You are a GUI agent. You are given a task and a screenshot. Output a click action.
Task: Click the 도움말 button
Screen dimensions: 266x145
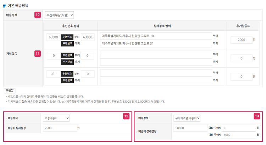point(10,90)
